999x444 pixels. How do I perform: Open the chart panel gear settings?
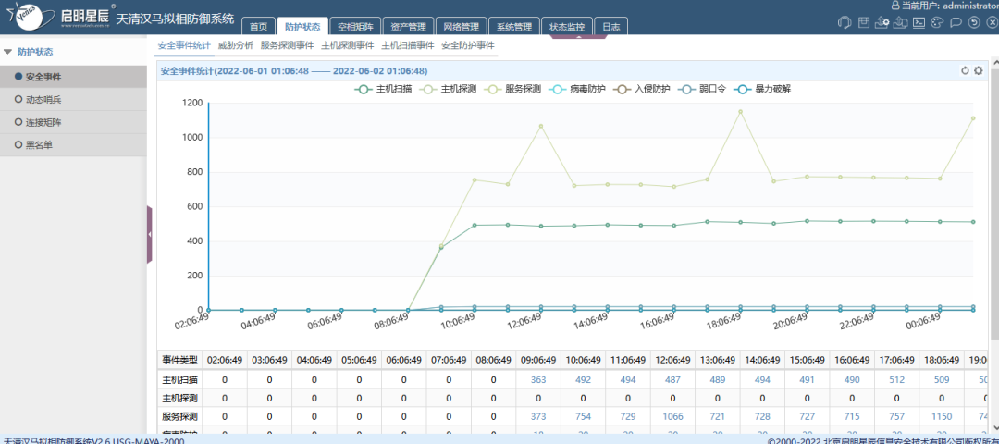[x=979, y=70]
